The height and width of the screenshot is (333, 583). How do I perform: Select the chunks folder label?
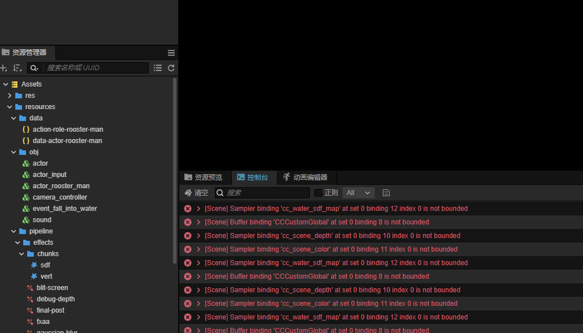pos(48,253)
